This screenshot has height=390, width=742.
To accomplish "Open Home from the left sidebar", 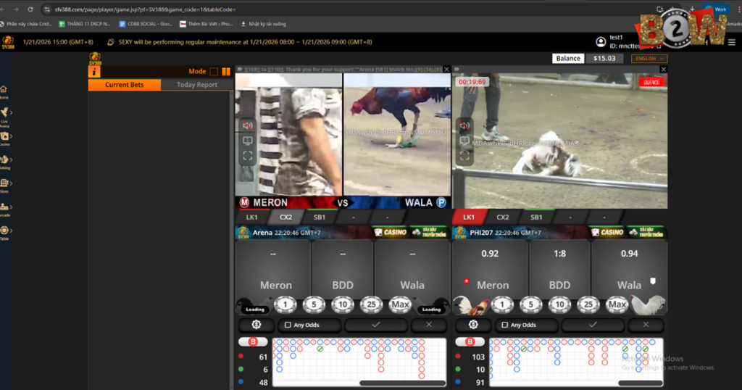I will [x=4, y=91].
